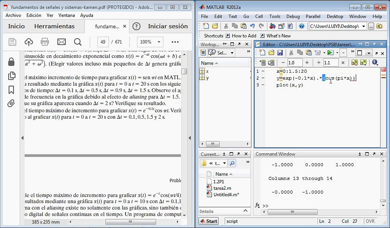The image size is (390, 228).
Task: Open the Edit menu in MATLAB
Action: pos(218,16)
